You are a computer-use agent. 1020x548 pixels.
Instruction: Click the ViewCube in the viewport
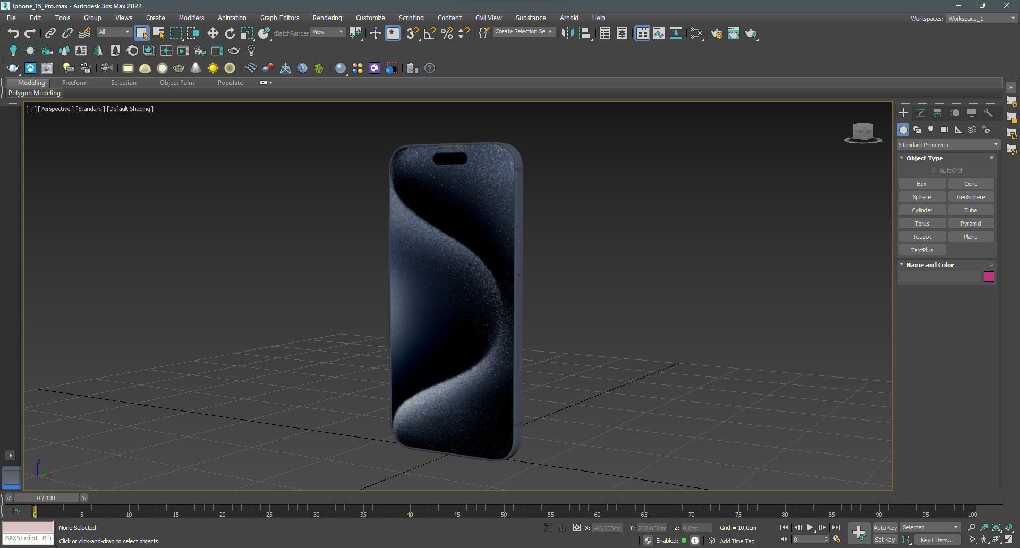(x=863, y=133)
